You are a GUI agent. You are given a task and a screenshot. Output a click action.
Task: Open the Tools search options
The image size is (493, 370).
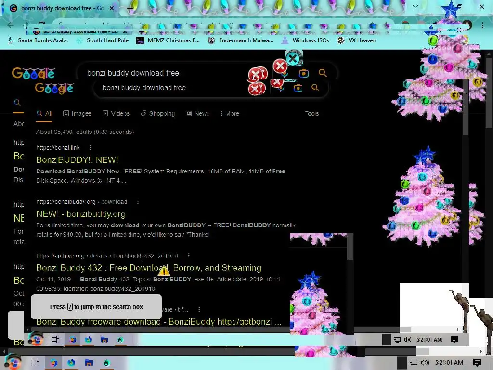point(312,114)
